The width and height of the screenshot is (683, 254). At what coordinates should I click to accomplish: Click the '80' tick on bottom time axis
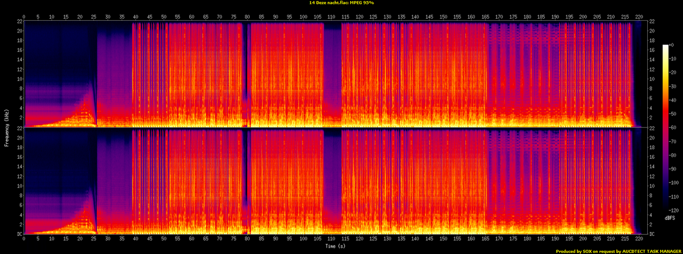click(248, 239)
